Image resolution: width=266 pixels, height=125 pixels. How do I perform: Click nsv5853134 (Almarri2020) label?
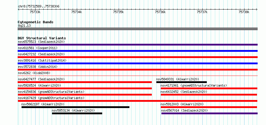(x=73, y=110)
